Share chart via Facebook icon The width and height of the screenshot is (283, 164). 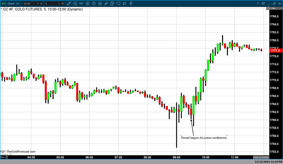click(131, 4)
